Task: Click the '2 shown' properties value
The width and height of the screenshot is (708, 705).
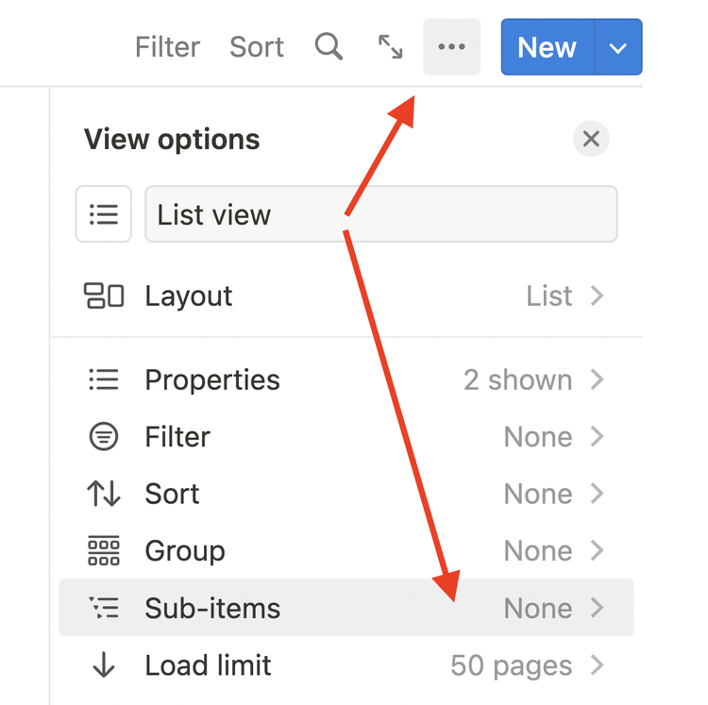Action: [x=518, y=379]
